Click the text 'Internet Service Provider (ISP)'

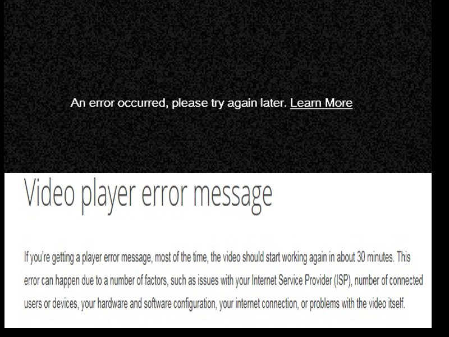(x=301, y=280)
